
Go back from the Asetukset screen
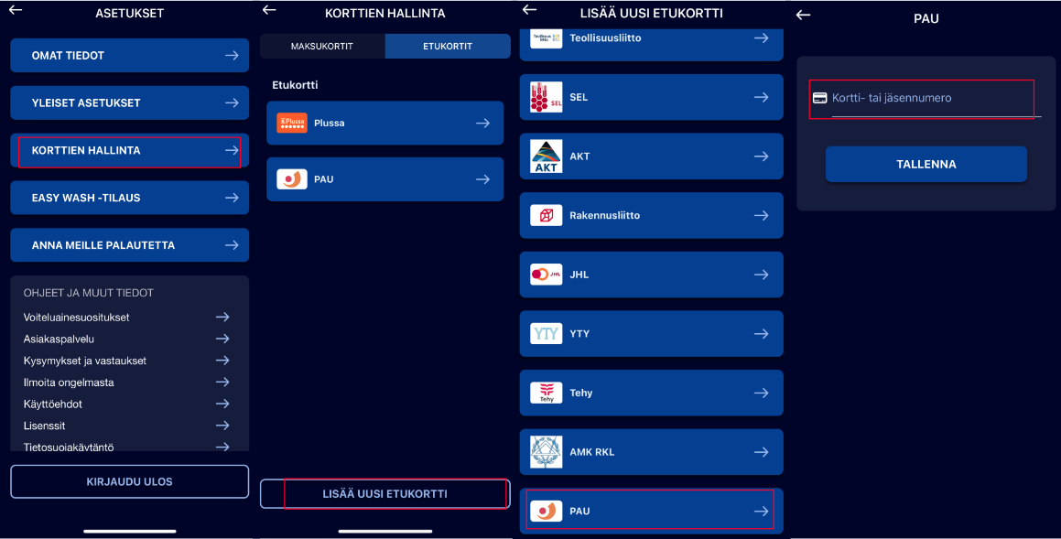pyautogui.click(x=15, y=9)
